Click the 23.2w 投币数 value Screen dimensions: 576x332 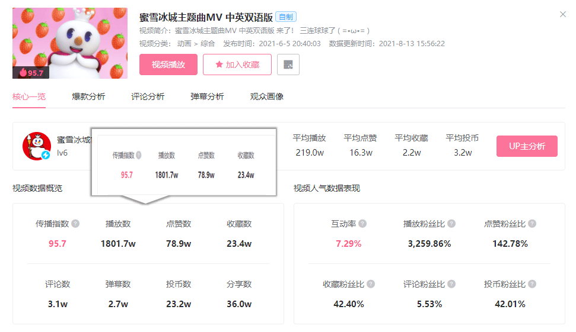coord(179,304)
